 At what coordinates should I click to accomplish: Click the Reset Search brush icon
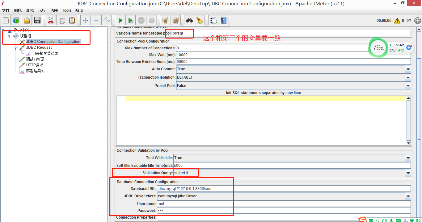pos(200,21)
